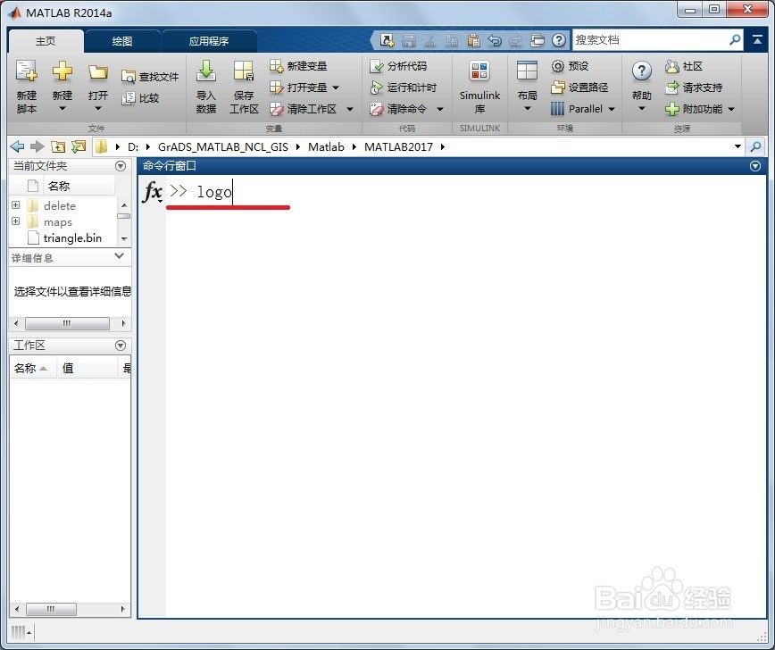Click the Open (打开) folder icon

click(x=98, y=72)
